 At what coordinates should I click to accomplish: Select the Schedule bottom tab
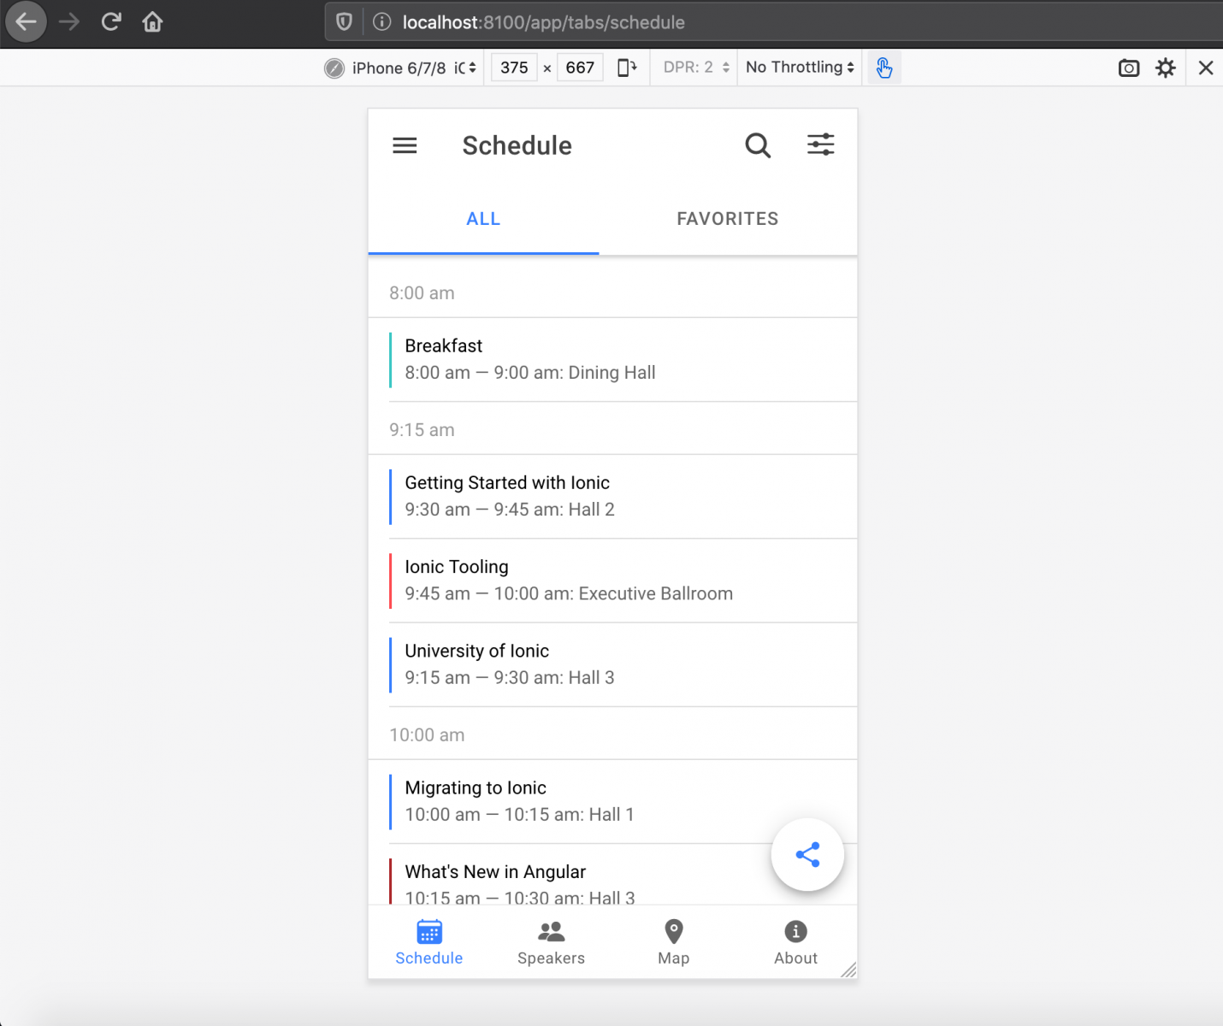coord(429,942)
